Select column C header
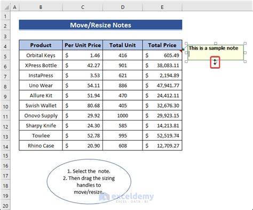The image size is (253, 210). [x=83, y=7]
